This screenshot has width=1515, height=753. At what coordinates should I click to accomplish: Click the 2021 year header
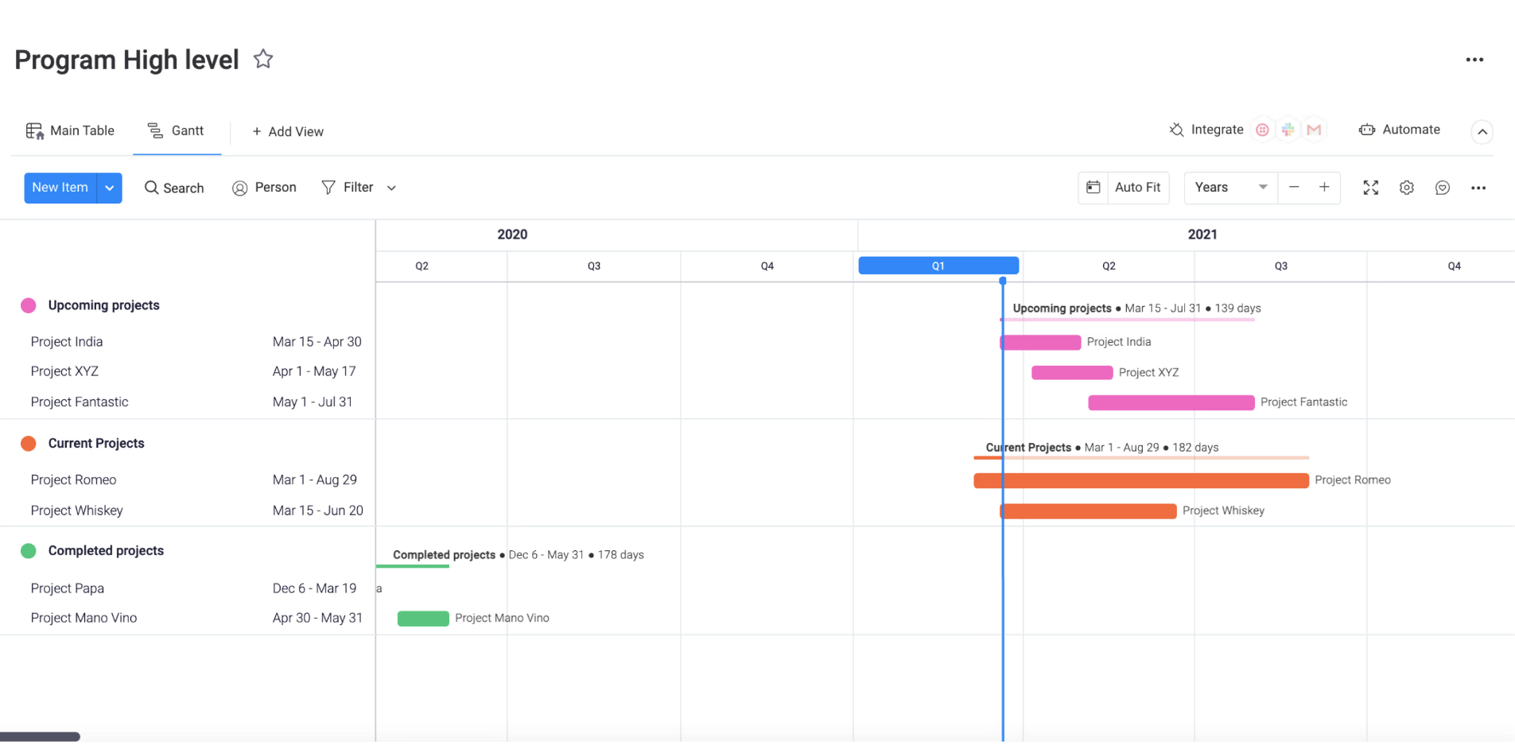click(x=1202, y=235)
